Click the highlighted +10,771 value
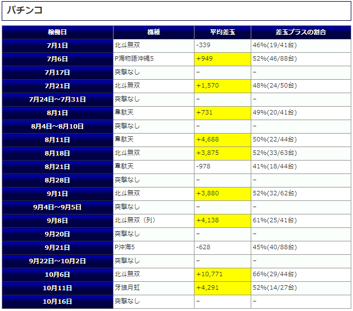Image resolution: width=353 pixels, height=311 pixels. coord(222,275)
